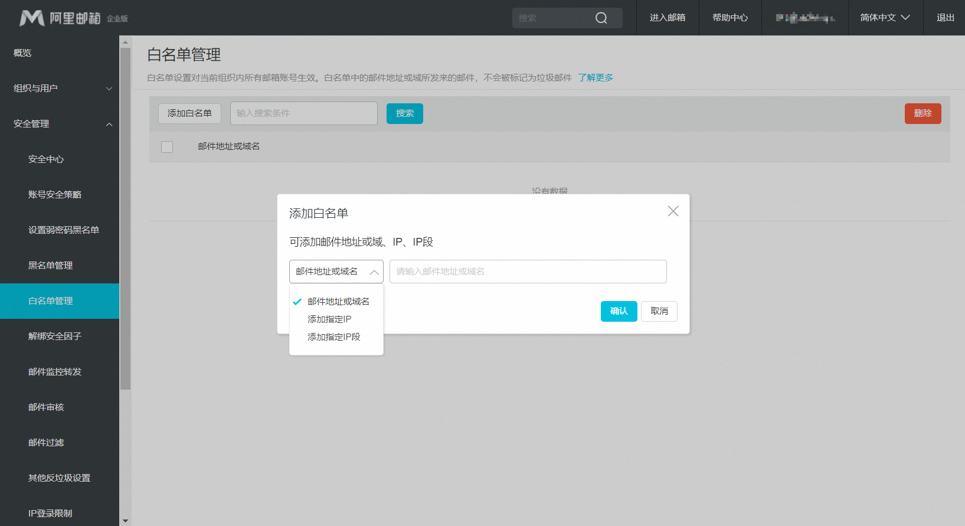Click the email address or domain input field
Image resolution: width=965 pixels, height=526 pixels.
(x=528, y=272)
